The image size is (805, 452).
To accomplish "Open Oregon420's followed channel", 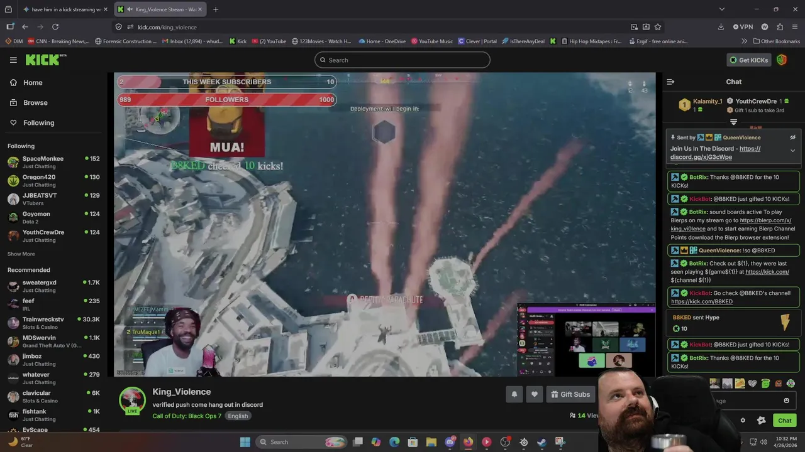I will click(53, 181).
